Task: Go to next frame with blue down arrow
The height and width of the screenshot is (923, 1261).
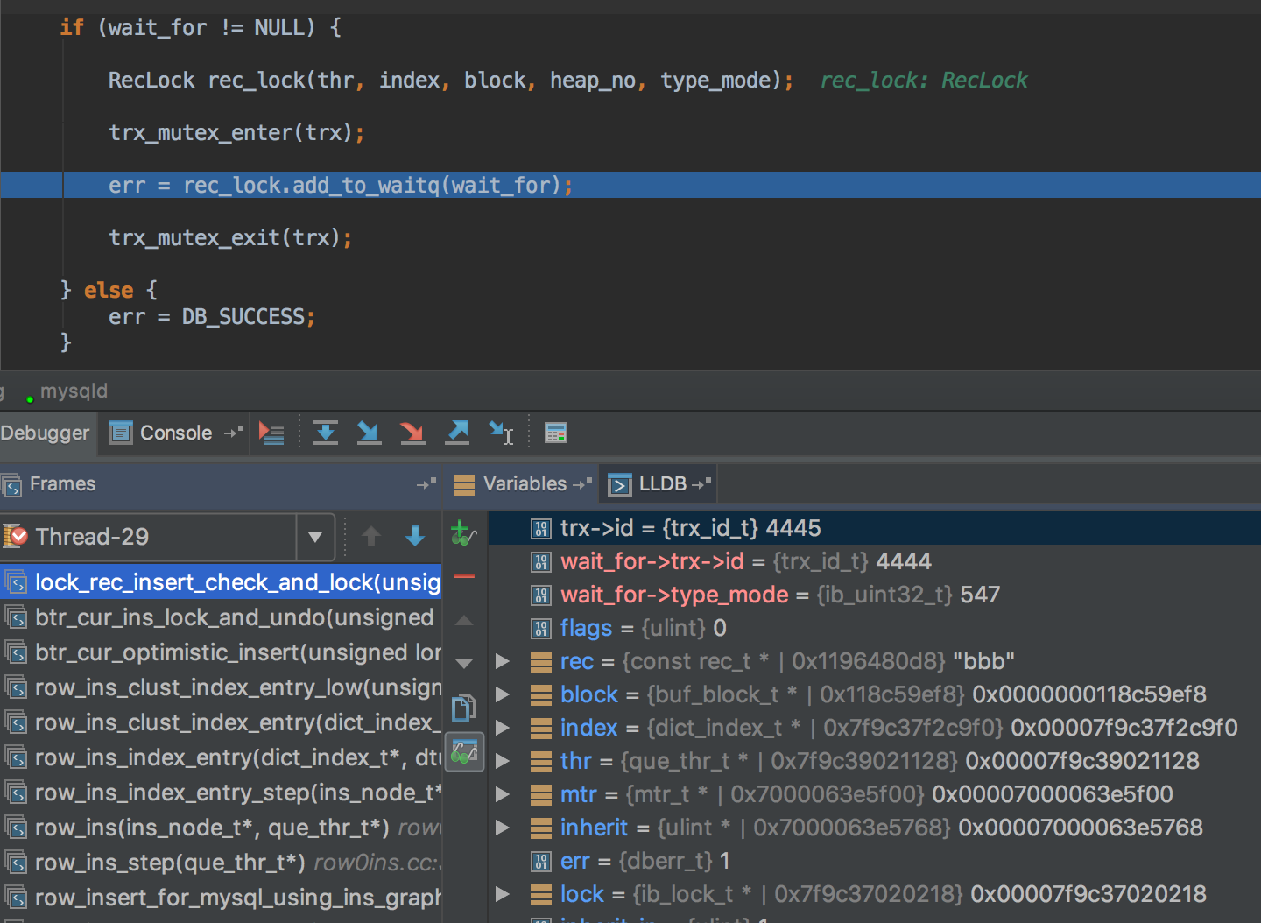Action: (x=415, y=536)
